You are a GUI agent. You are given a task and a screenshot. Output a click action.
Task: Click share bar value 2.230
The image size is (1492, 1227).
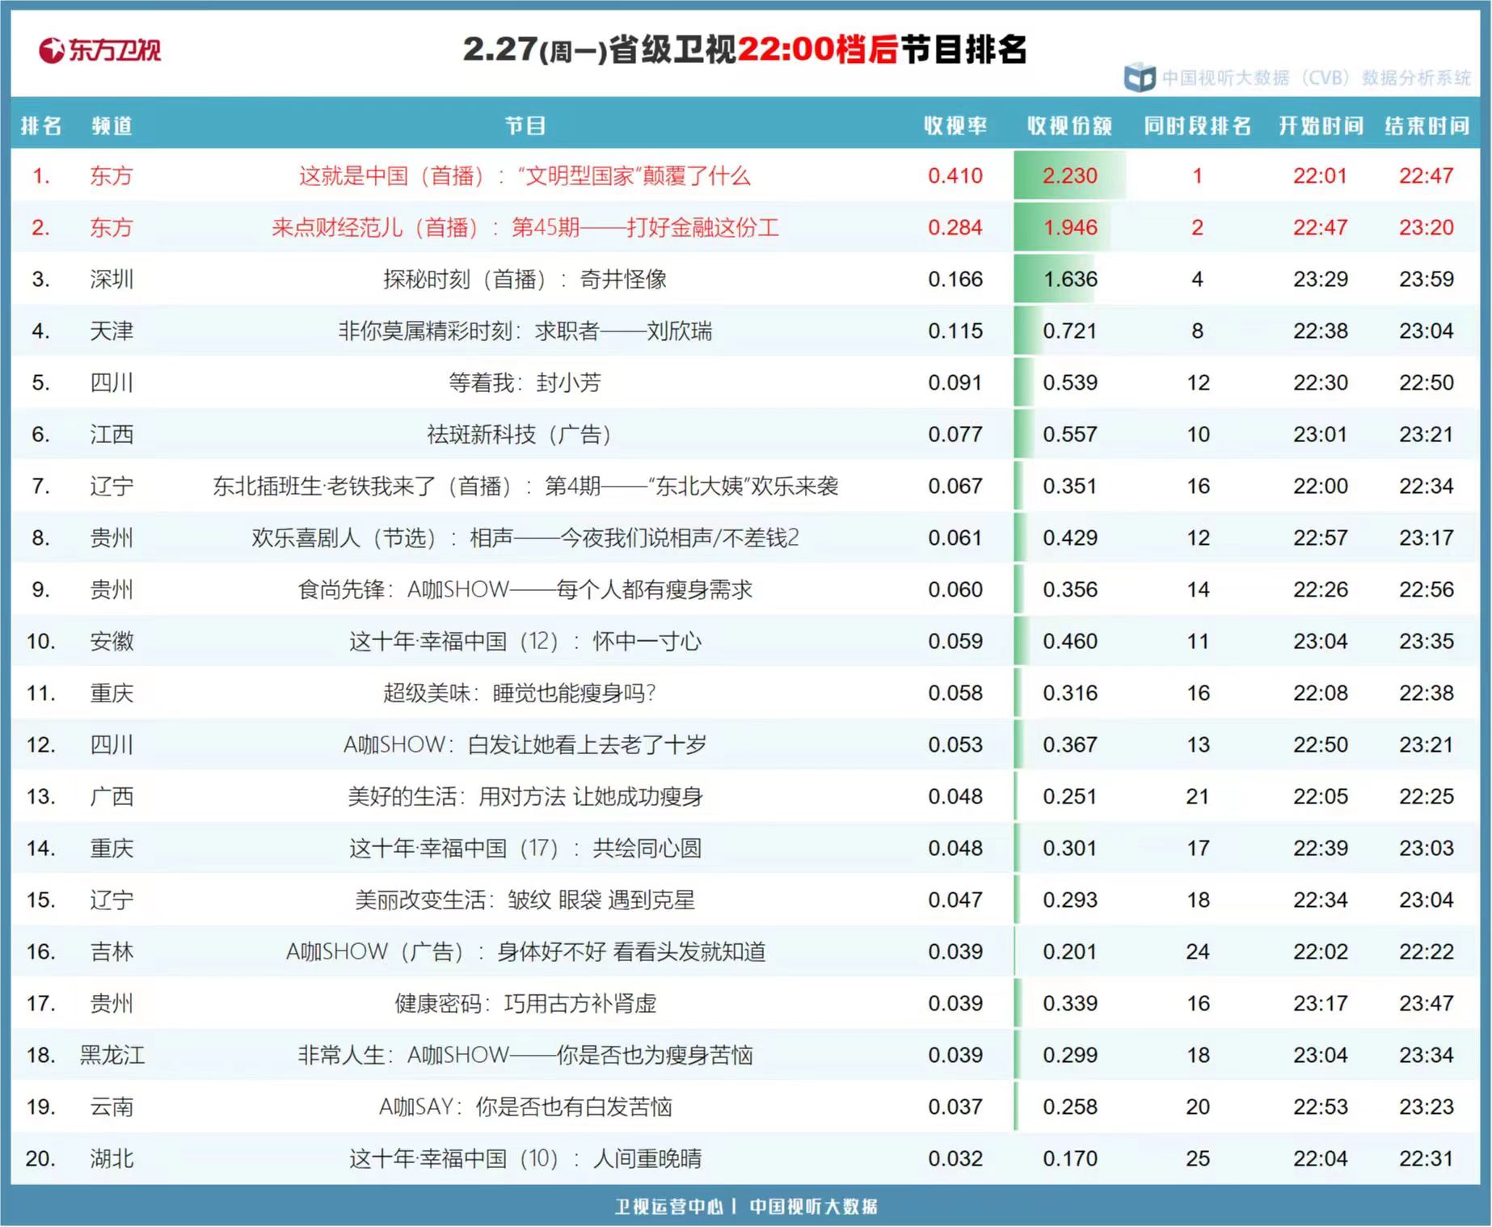(1070, 175)
